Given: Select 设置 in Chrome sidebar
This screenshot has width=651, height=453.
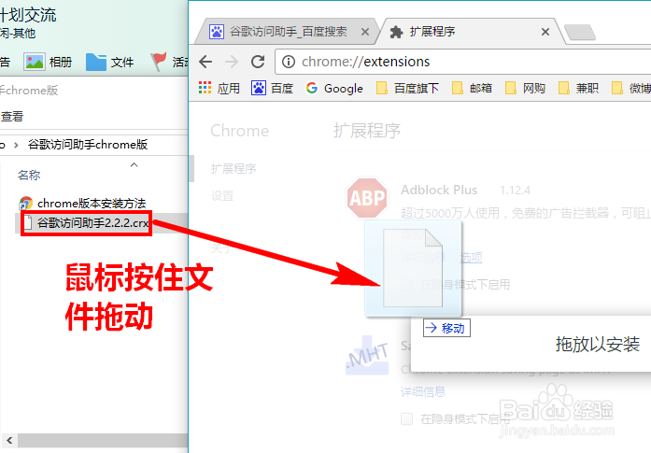Looking at the screenshot, I should click(222, 195).
